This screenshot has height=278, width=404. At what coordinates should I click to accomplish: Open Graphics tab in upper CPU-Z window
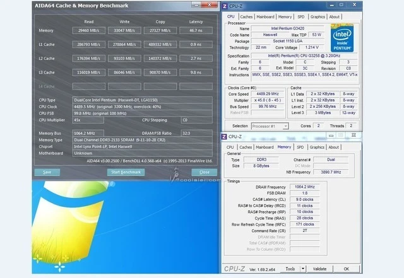(x=318, y=17)
